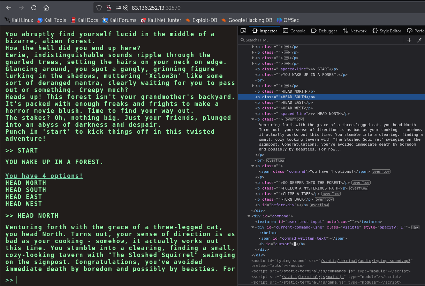Go to browser home page
The height and width of the screenshot is (286, 425).
tap(46, 8)
